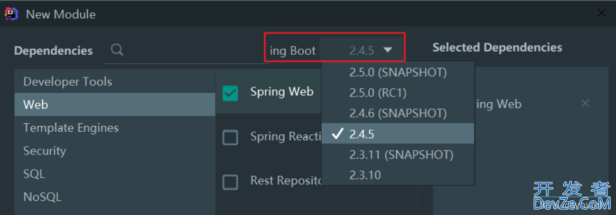Select the Template Engines category
The image size is (616, 215).
115,128
